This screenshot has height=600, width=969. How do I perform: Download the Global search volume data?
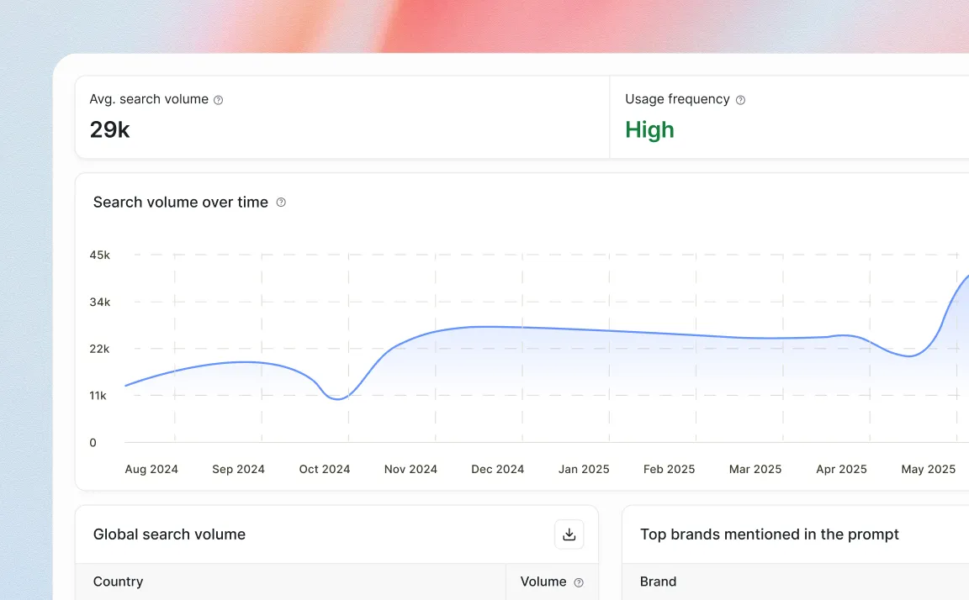point(569,534)
